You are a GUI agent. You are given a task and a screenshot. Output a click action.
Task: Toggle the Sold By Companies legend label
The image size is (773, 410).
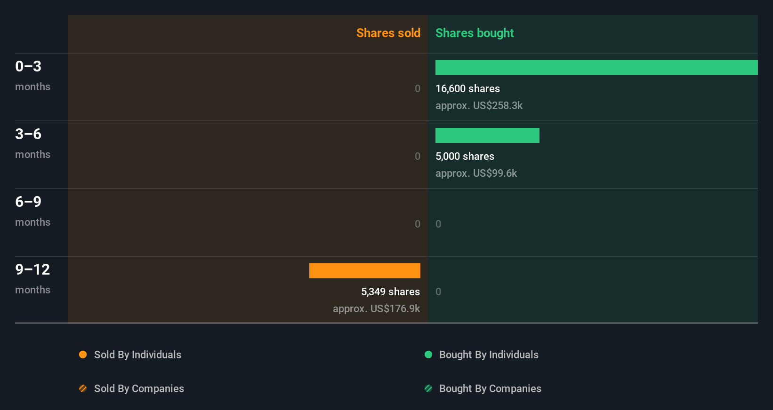[x=139, y=389]
